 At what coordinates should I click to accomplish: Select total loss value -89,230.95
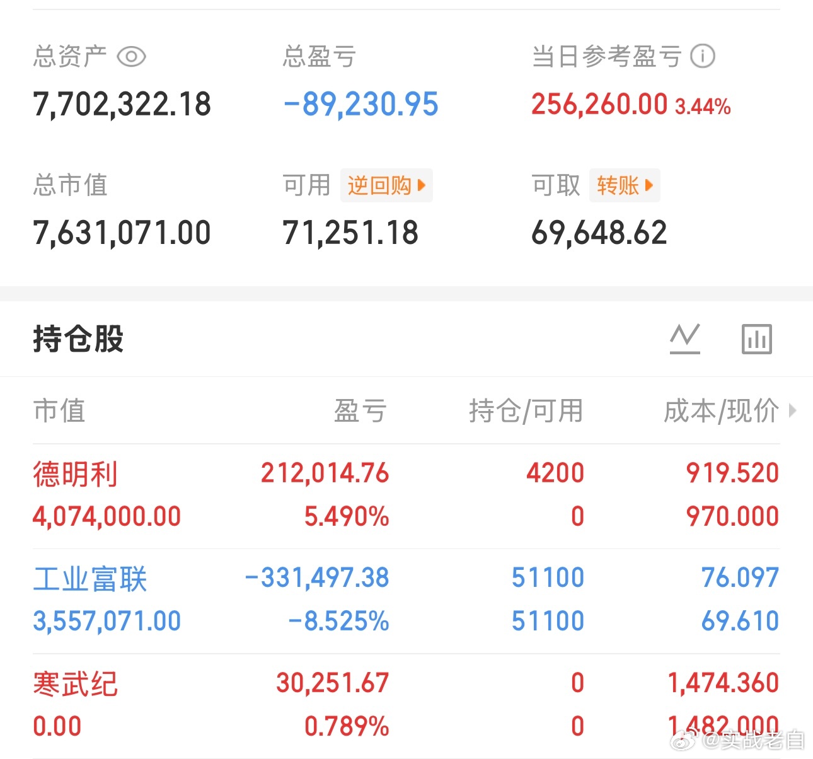coord(360,105)
